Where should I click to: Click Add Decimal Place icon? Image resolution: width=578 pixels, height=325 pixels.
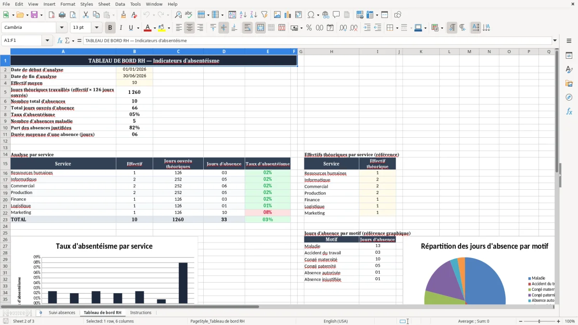pos(343,28)
